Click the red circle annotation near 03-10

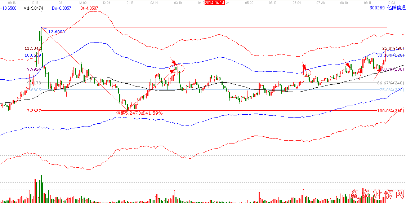coord(177,69)
